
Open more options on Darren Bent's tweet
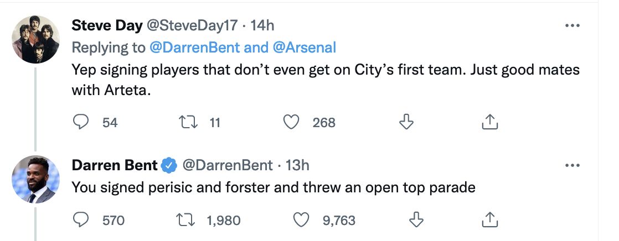572,165
